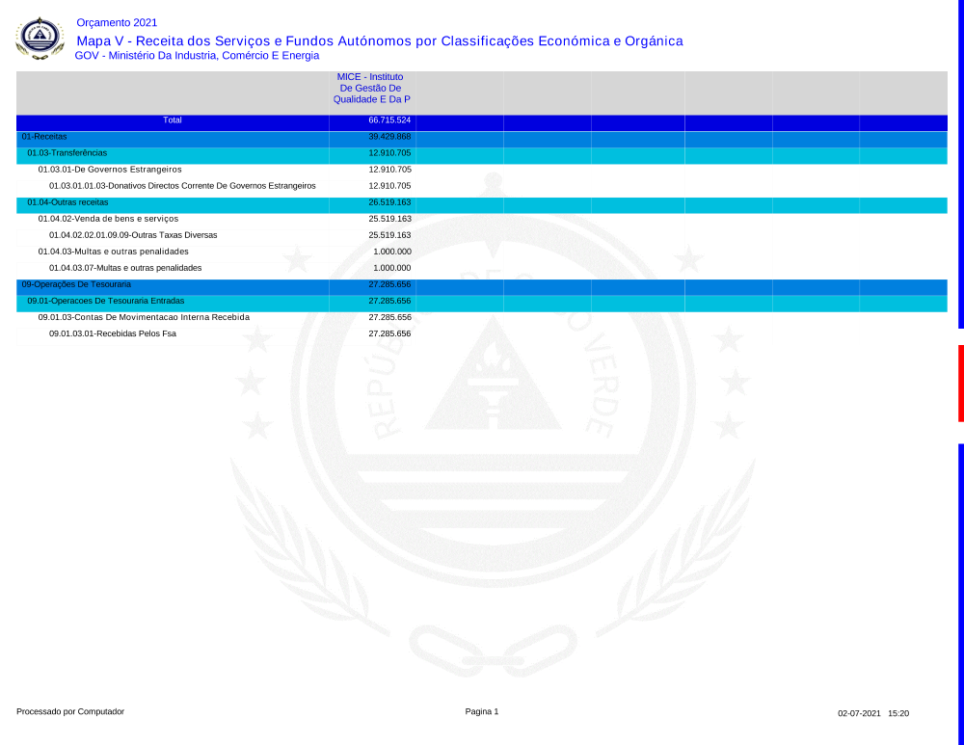Click the "Orçamento 2021" heading
The width and height of the screenshot is (964, 745).
point(117,22)
